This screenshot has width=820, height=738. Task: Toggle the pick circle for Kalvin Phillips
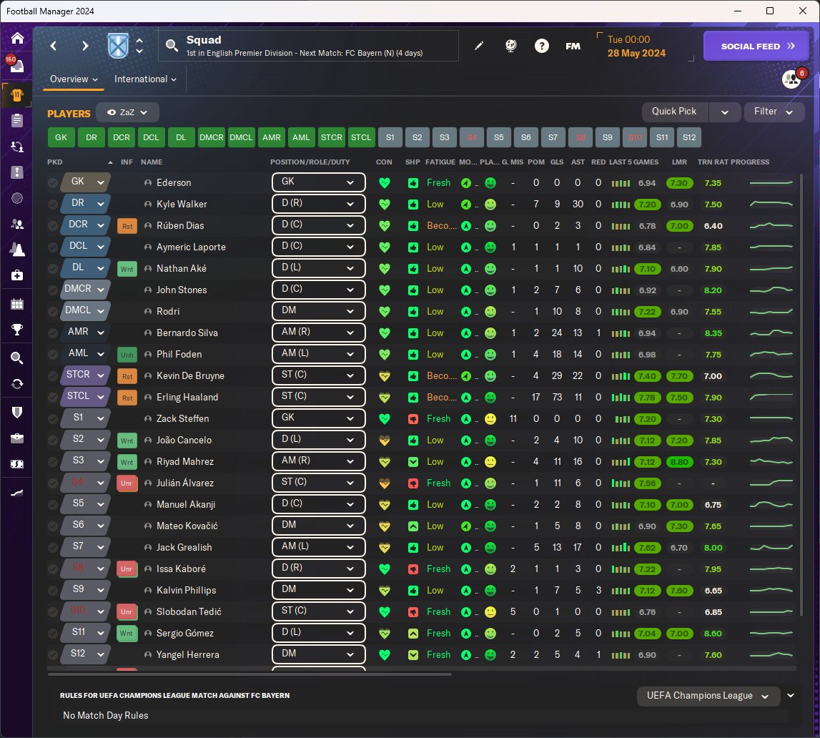(52, 591)
